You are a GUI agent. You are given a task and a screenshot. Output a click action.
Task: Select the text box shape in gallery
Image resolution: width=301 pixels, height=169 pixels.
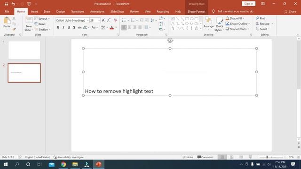[x=173, y=19]
